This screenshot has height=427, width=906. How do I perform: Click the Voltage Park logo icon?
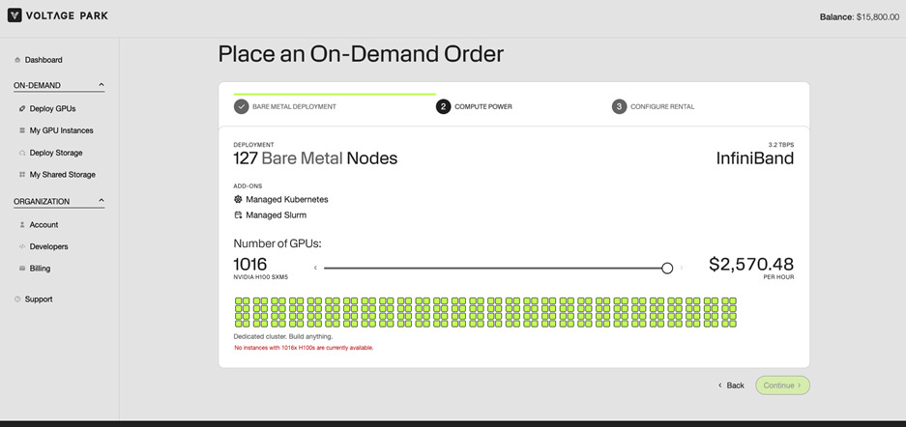[15, 15]
